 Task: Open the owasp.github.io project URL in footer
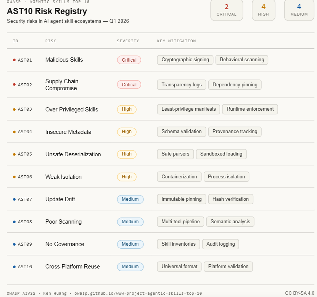[138, 293]
